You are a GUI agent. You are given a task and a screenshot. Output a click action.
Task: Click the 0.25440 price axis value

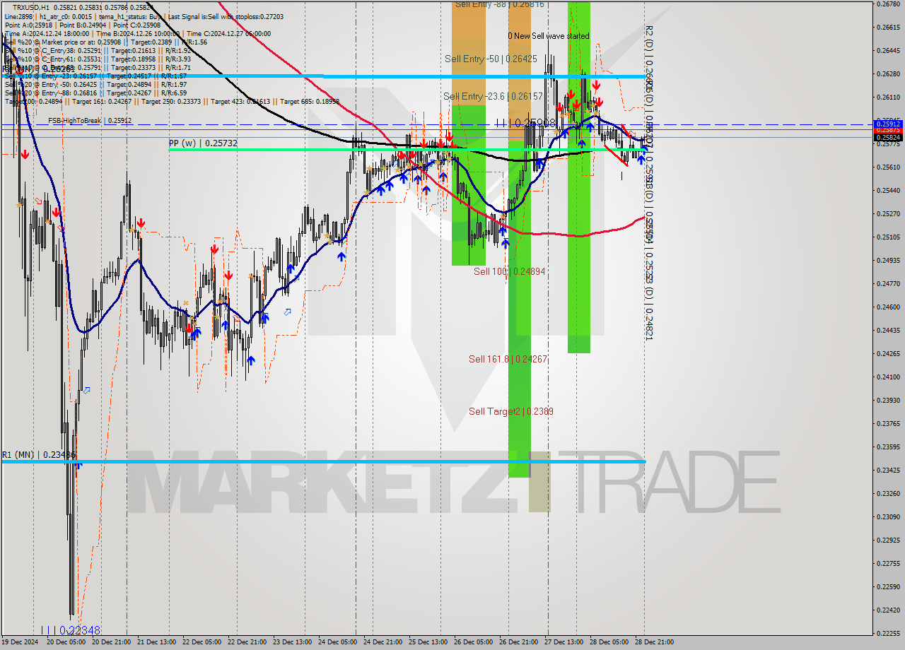point(888,191)
